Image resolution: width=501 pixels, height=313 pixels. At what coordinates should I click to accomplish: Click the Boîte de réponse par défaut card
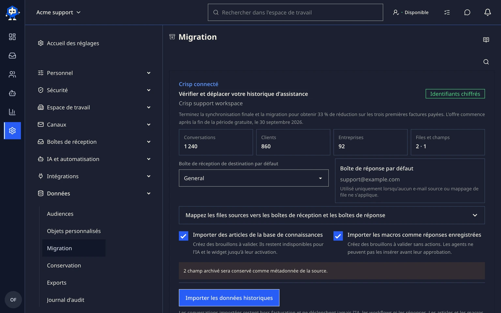[x=410, y=181]
